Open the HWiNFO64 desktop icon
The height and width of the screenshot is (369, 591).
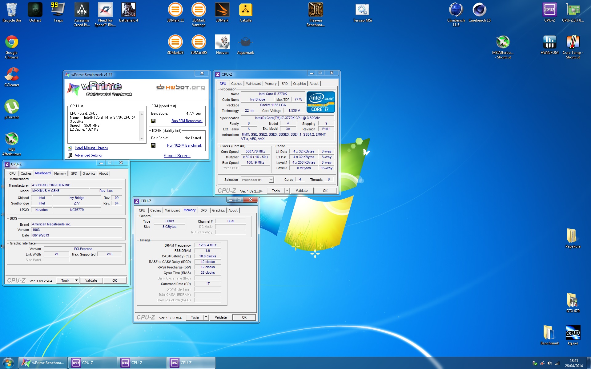click(550, 45)
